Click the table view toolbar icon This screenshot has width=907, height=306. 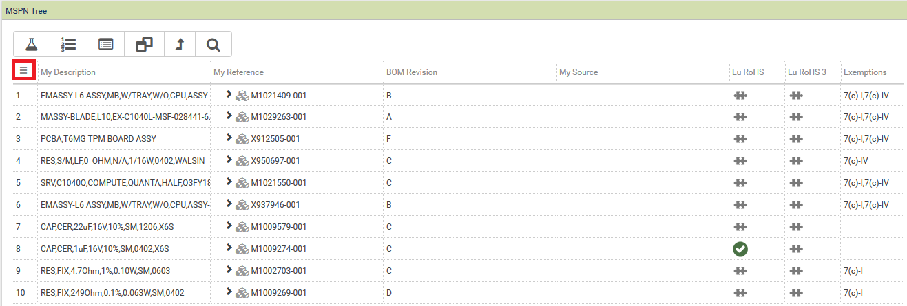tap(105, 45)
